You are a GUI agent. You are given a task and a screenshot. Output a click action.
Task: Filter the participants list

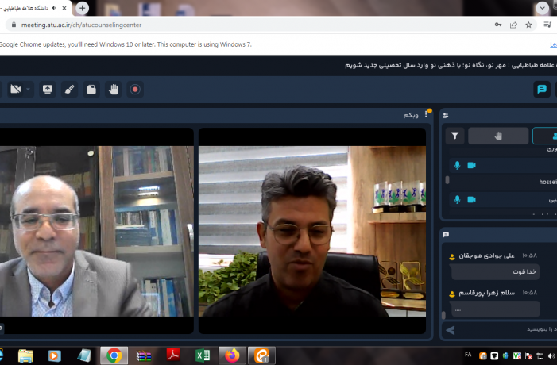(455, 136)
